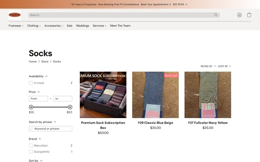260x162 pixels.
Task: Click the Y29 Classic Blue Beige sock image
Action: [x=155, y=95]
